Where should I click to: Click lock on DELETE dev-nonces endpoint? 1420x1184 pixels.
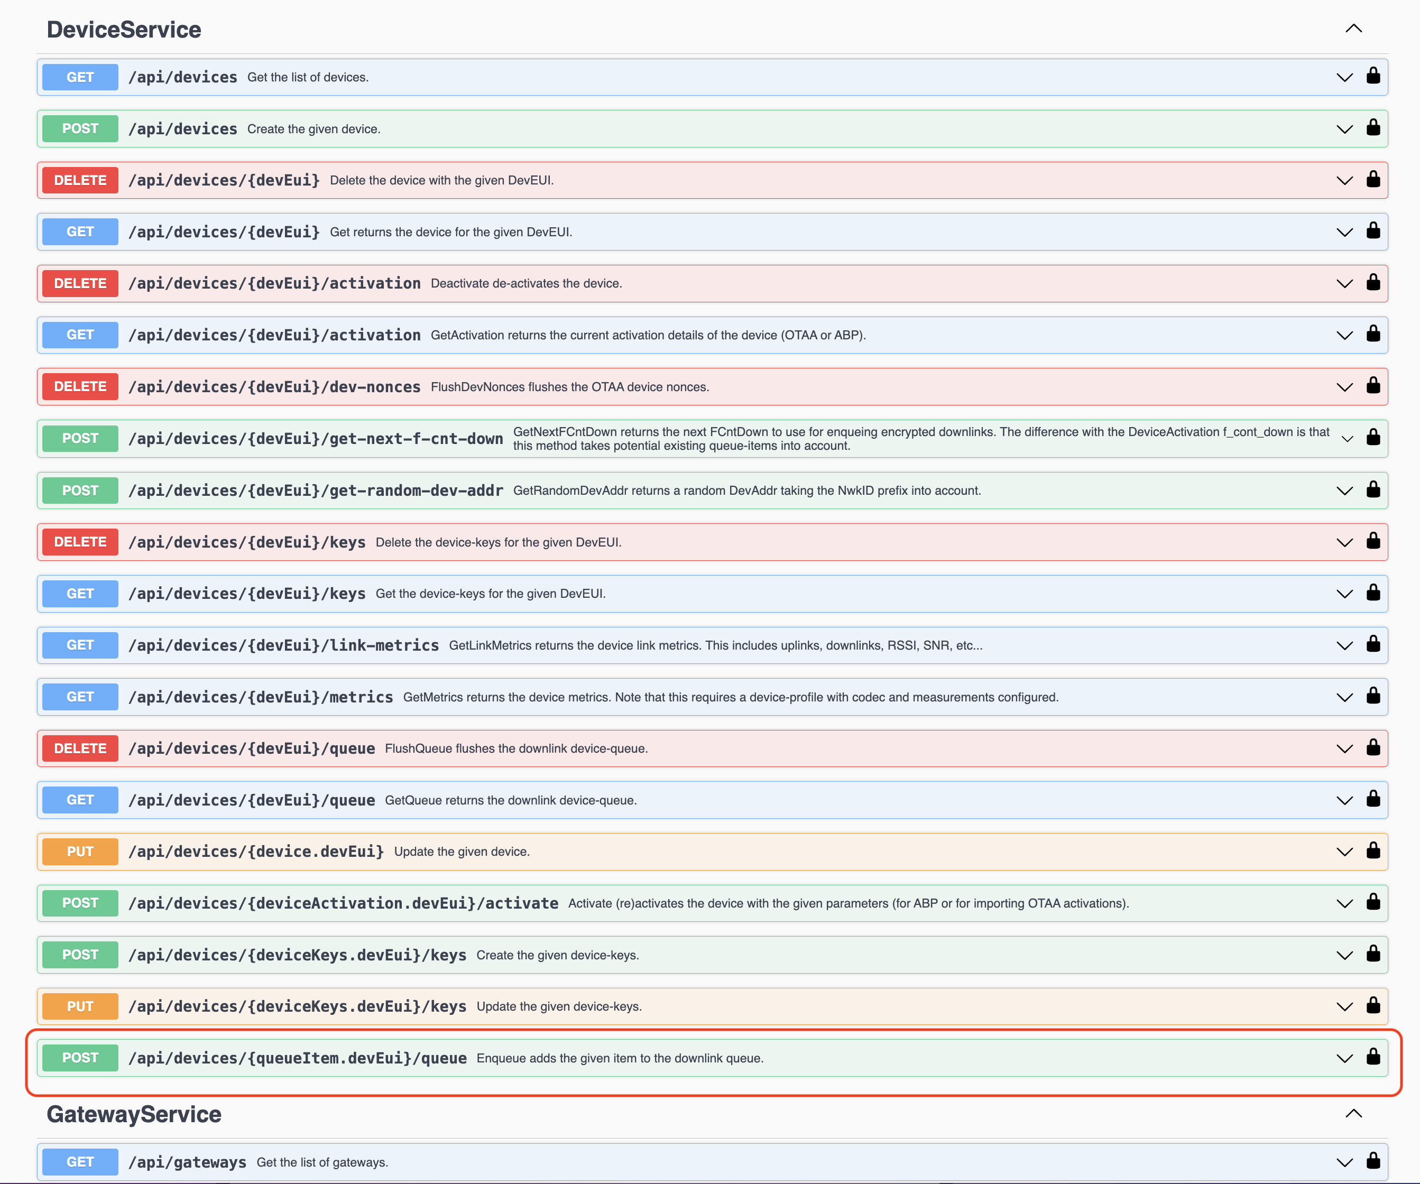click(1372, 386)
